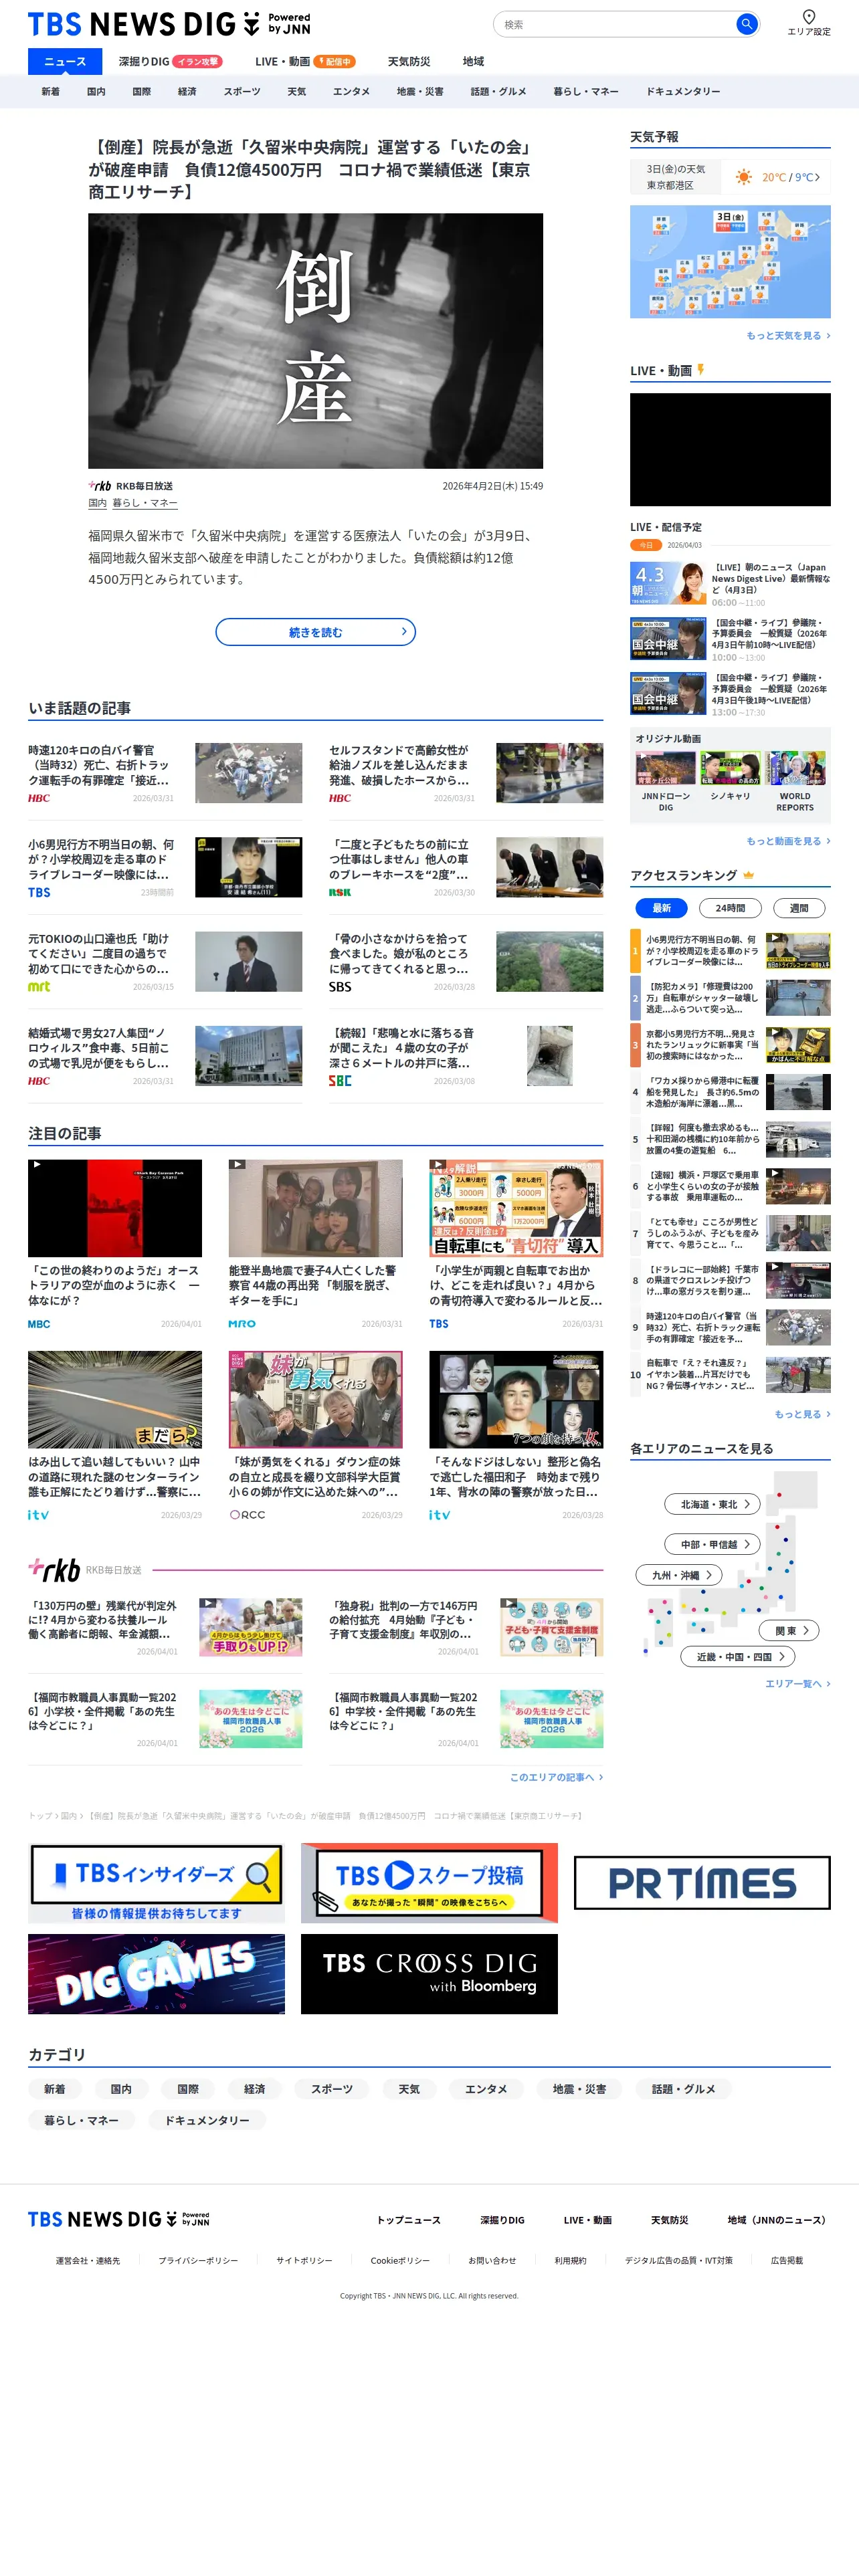
Task: Click もっと動画を見る link
Action: point(788,841)
